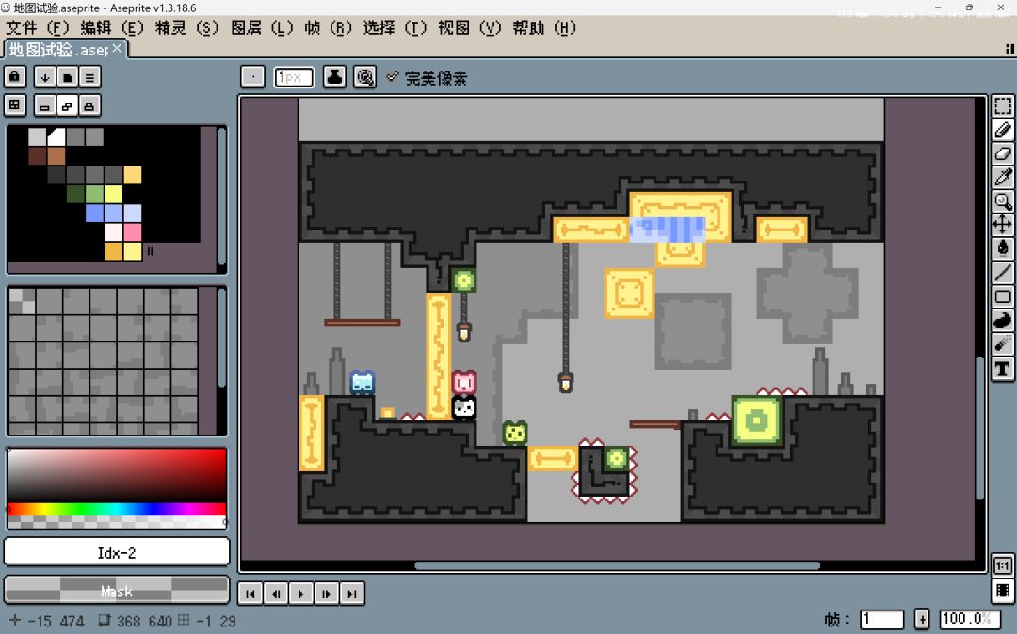Toggle the palette edit lock button
The height and width of the screenshot is (634, 1017).
click(15, 76)
